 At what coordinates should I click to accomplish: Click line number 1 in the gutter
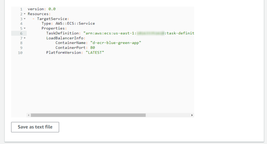pos(21,9)
